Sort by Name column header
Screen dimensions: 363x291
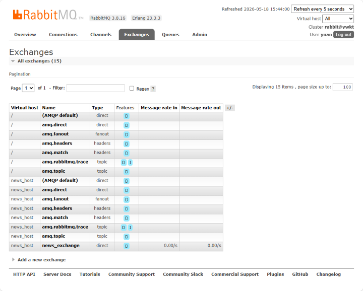coord(49,108)
